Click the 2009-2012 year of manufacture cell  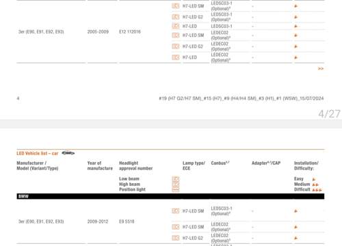[x=98, y=221]
